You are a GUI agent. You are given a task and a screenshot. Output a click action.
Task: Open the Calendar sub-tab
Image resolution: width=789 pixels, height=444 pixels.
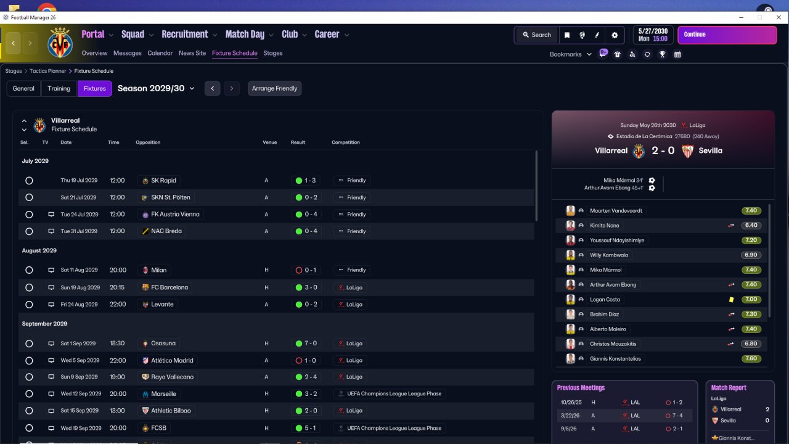click(160, 53)
